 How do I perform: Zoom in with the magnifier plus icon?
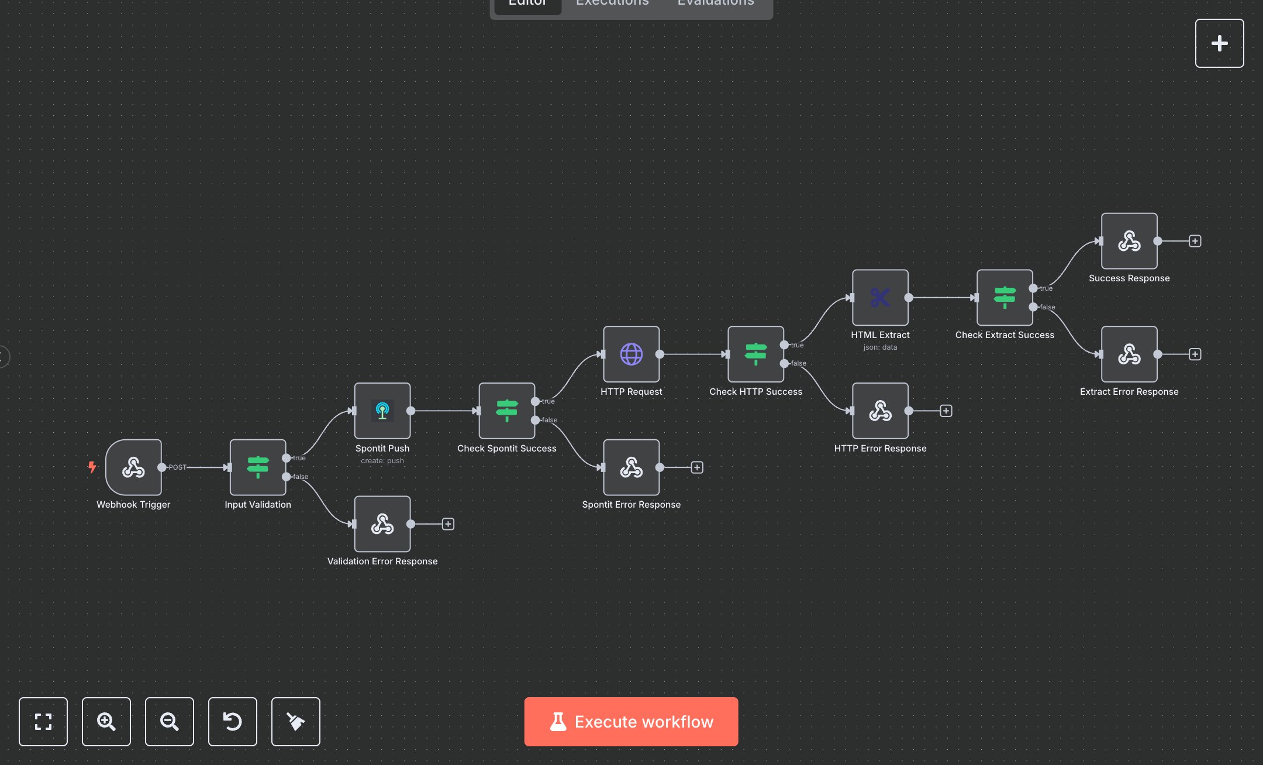tap(106, 722)
